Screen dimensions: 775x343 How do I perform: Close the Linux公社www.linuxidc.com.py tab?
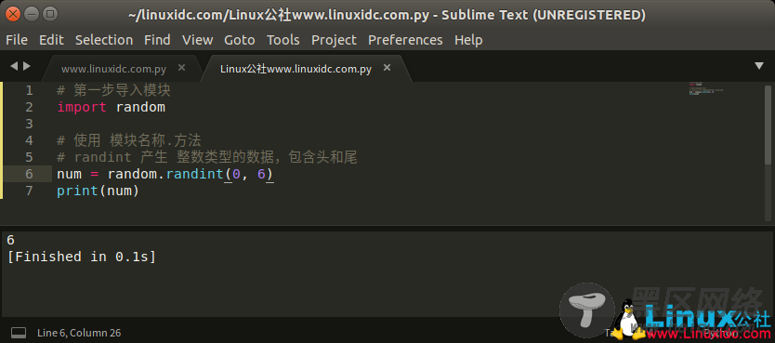click(x=387, y=68)
